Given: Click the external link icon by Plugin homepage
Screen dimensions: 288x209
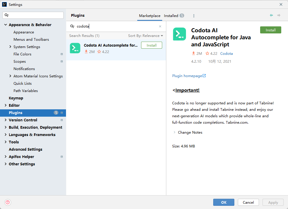Looking at the screenshot, I should coord(204,76).
